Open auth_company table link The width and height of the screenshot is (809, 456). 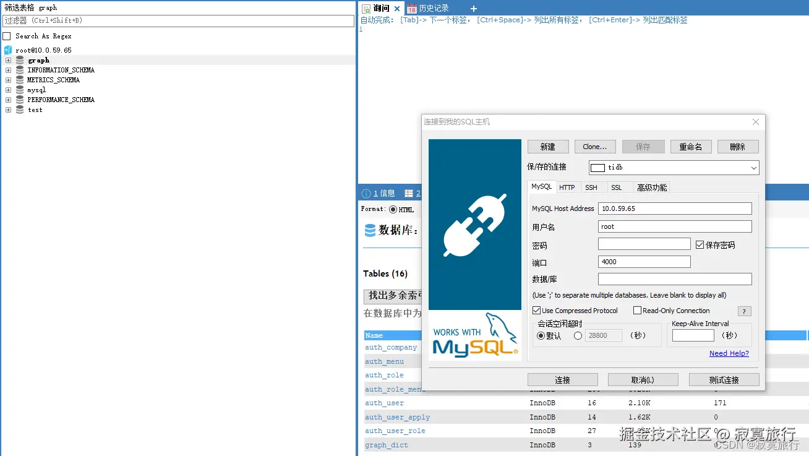391,348
